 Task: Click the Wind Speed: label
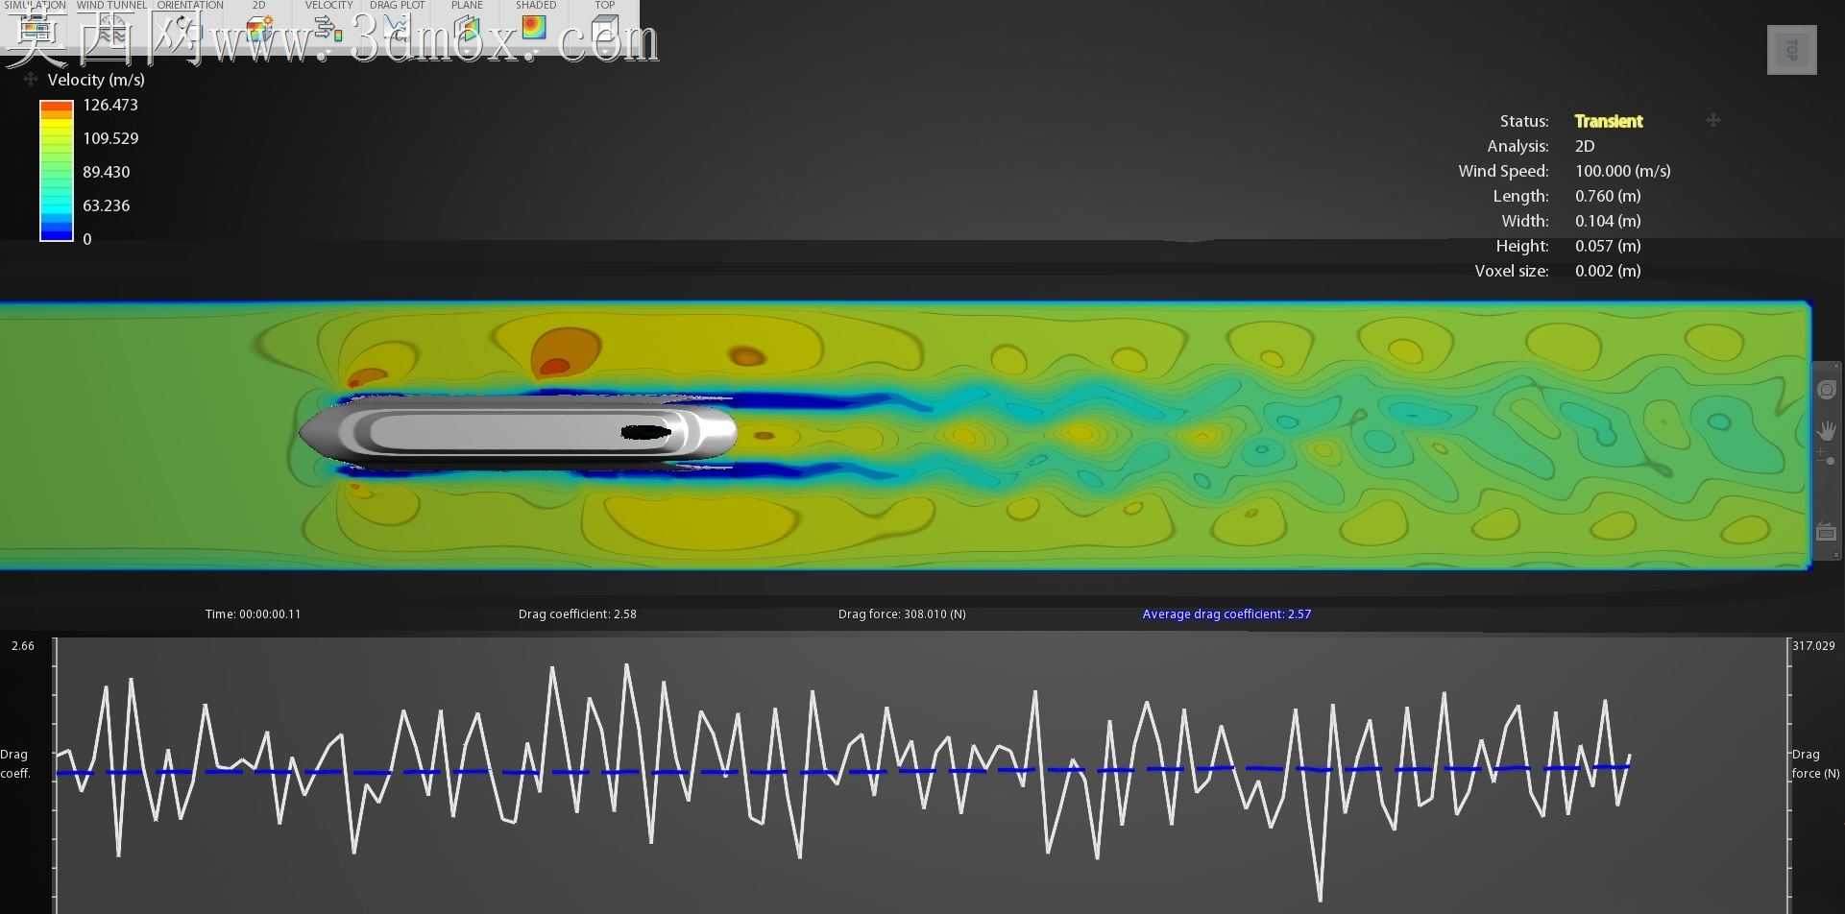coord(1503,171)
